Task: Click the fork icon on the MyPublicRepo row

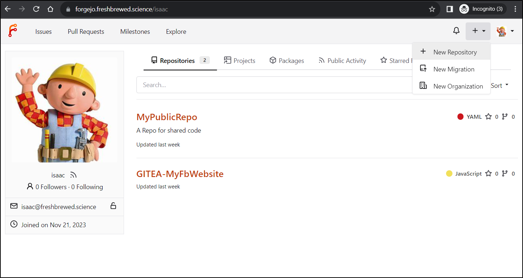Action: 504,117
